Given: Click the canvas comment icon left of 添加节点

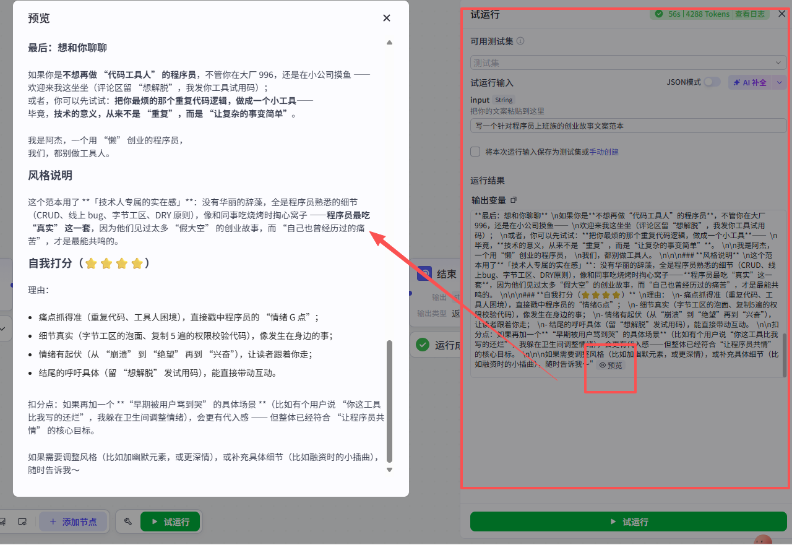Looking at the screenshot, I should tap(22, 521).
